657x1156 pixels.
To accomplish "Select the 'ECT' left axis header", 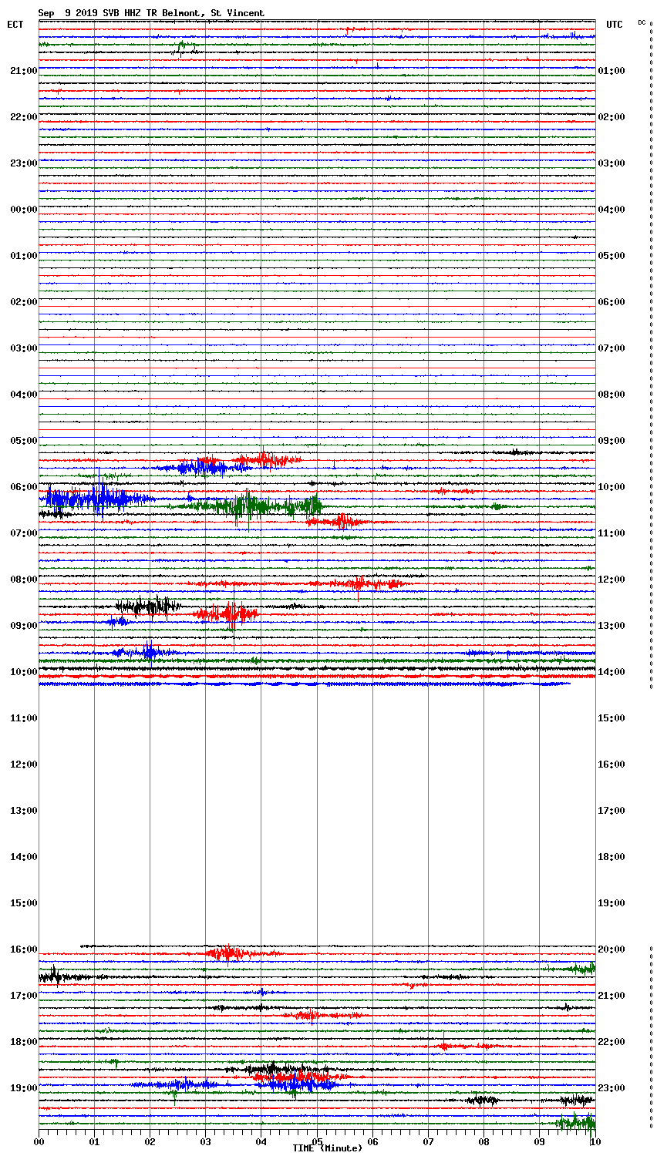I will tap(15, 25).
